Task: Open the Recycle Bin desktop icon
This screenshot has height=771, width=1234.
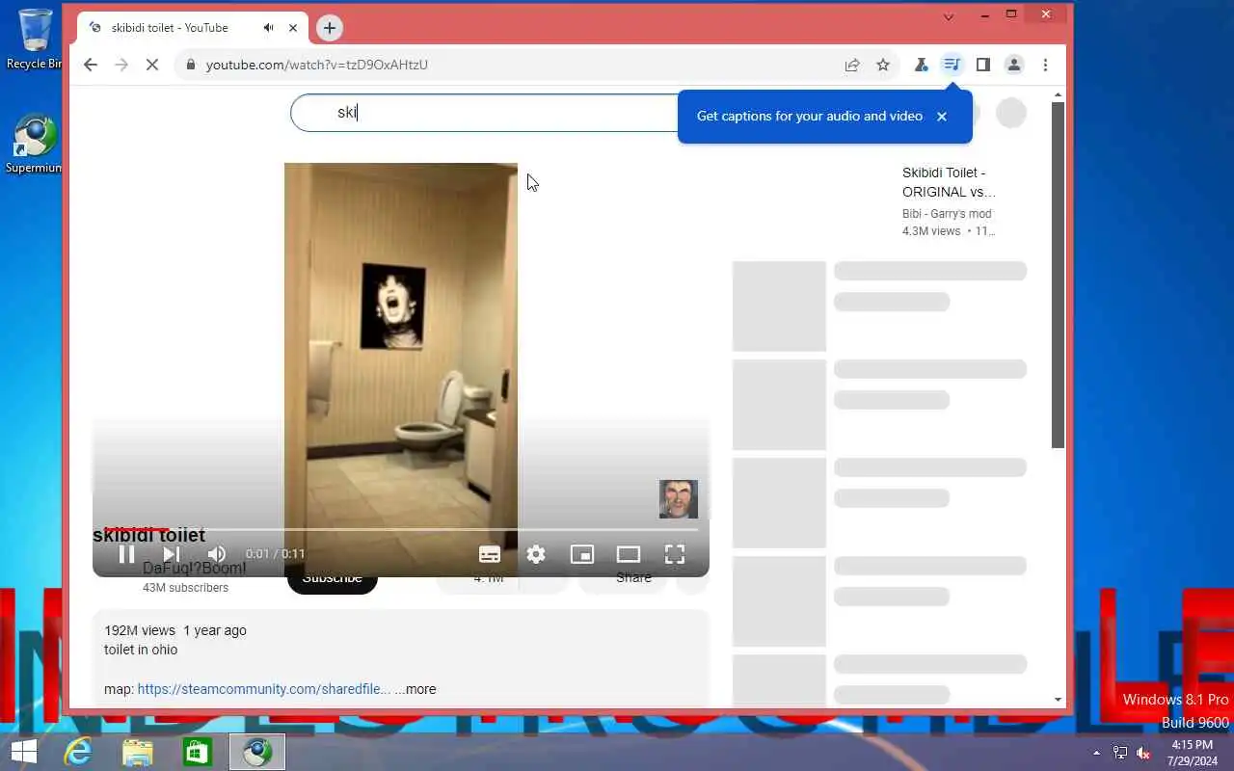Action: point(35,39)
